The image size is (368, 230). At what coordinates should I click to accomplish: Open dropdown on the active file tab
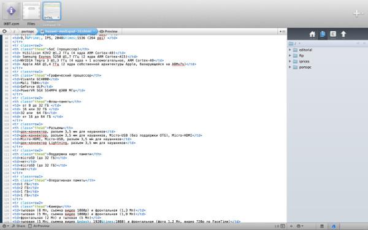(94, 31)
